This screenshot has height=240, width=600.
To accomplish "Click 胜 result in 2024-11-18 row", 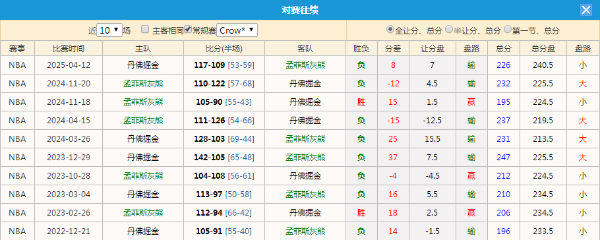I will click(x=361, y=102).
